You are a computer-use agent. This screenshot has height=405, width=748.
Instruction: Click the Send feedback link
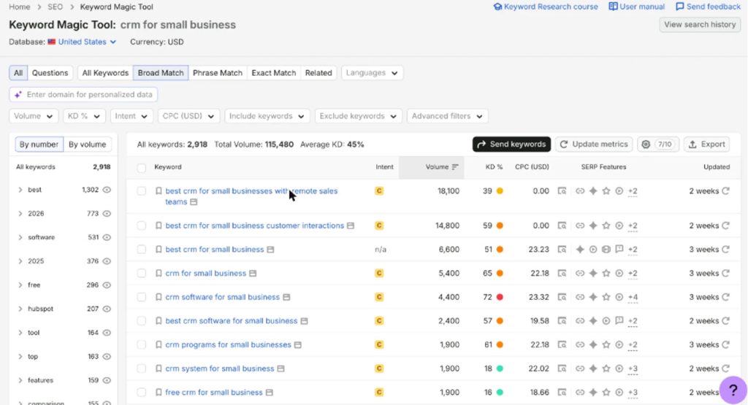[709, 7]
